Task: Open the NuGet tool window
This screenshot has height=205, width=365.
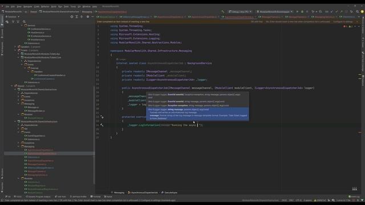Action: point(108,196)
